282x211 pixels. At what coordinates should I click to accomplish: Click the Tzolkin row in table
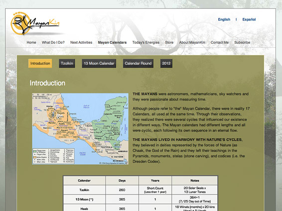tap(141, 190)
